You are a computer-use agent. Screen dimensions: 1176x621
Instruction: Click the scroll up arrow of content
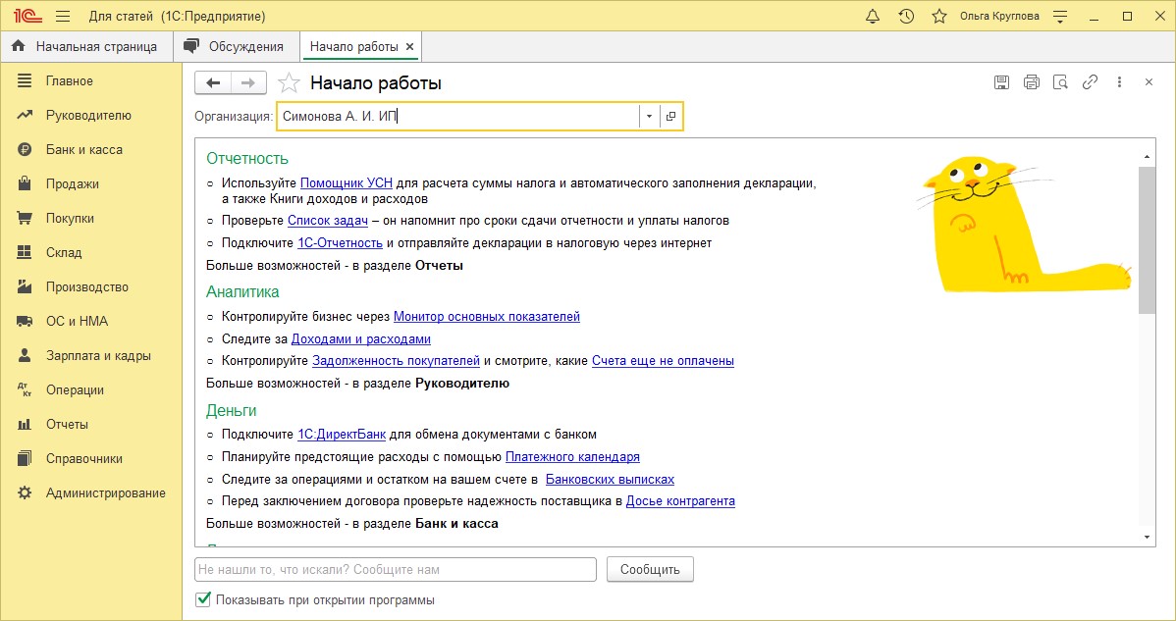tap(1147, 156)
